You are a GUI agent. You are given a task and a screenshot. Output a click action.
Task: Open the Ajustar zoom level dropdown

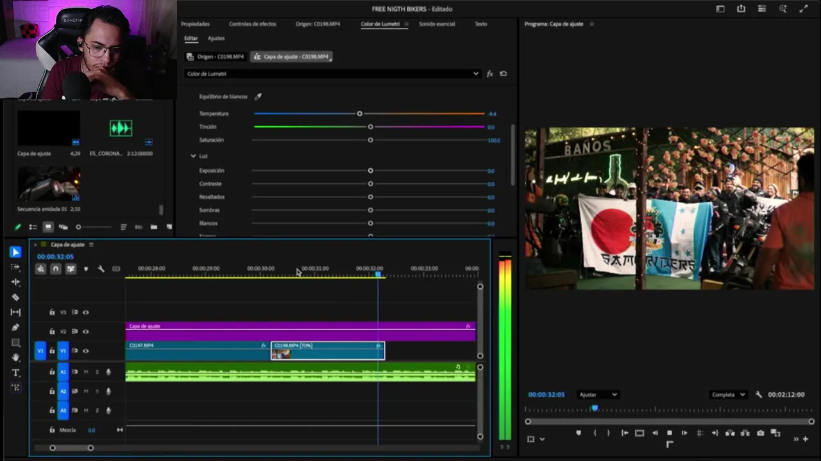pyautogui.click(x=598, y=394)
